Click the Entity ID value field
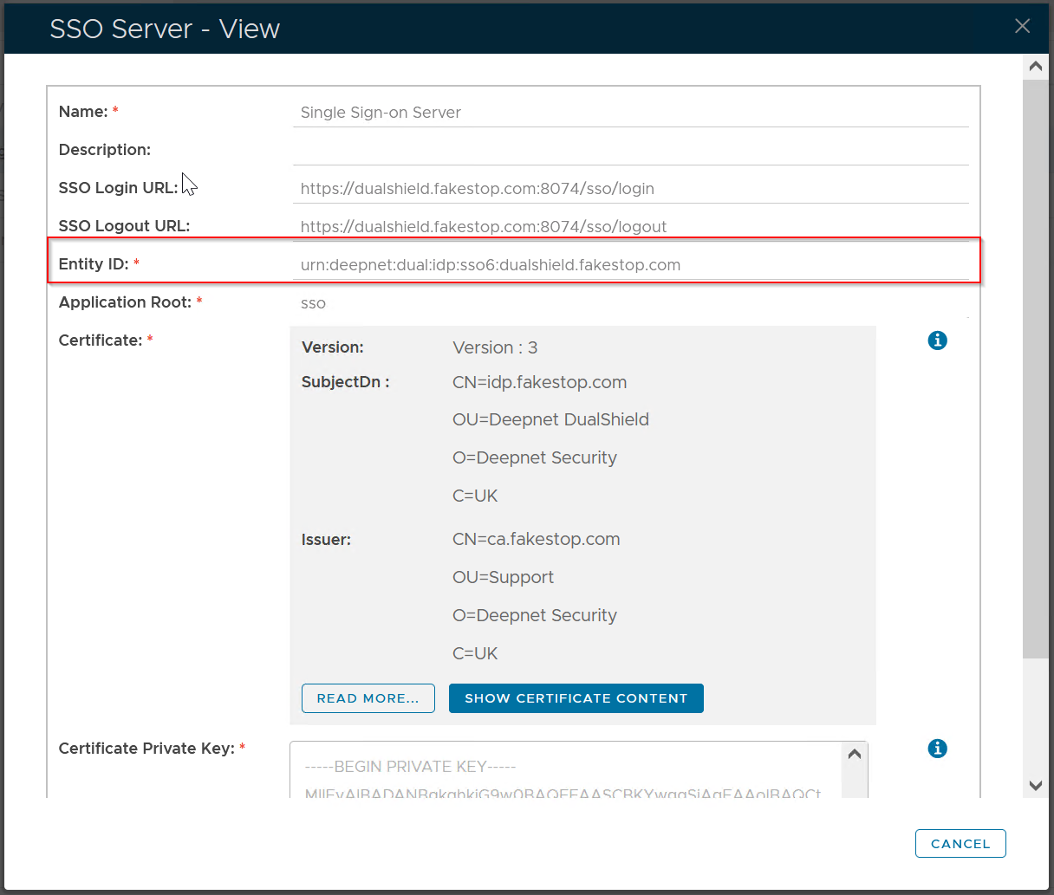Viewport: 1054px width, 895px height. point(630,265)
